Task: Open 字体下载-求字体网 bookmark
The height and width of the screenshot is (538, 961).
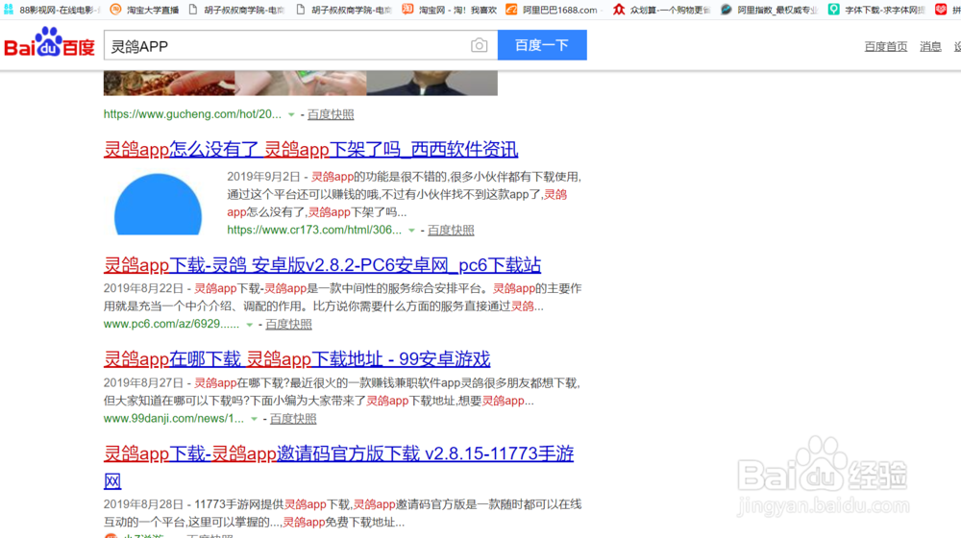Action: [877, 10]
